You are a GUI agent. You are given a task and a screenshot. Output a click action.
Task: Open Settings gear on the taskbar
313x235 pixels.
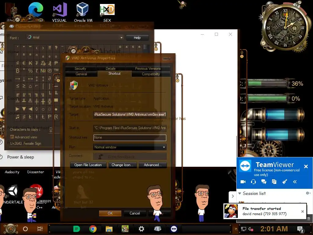tap(141, 229)
